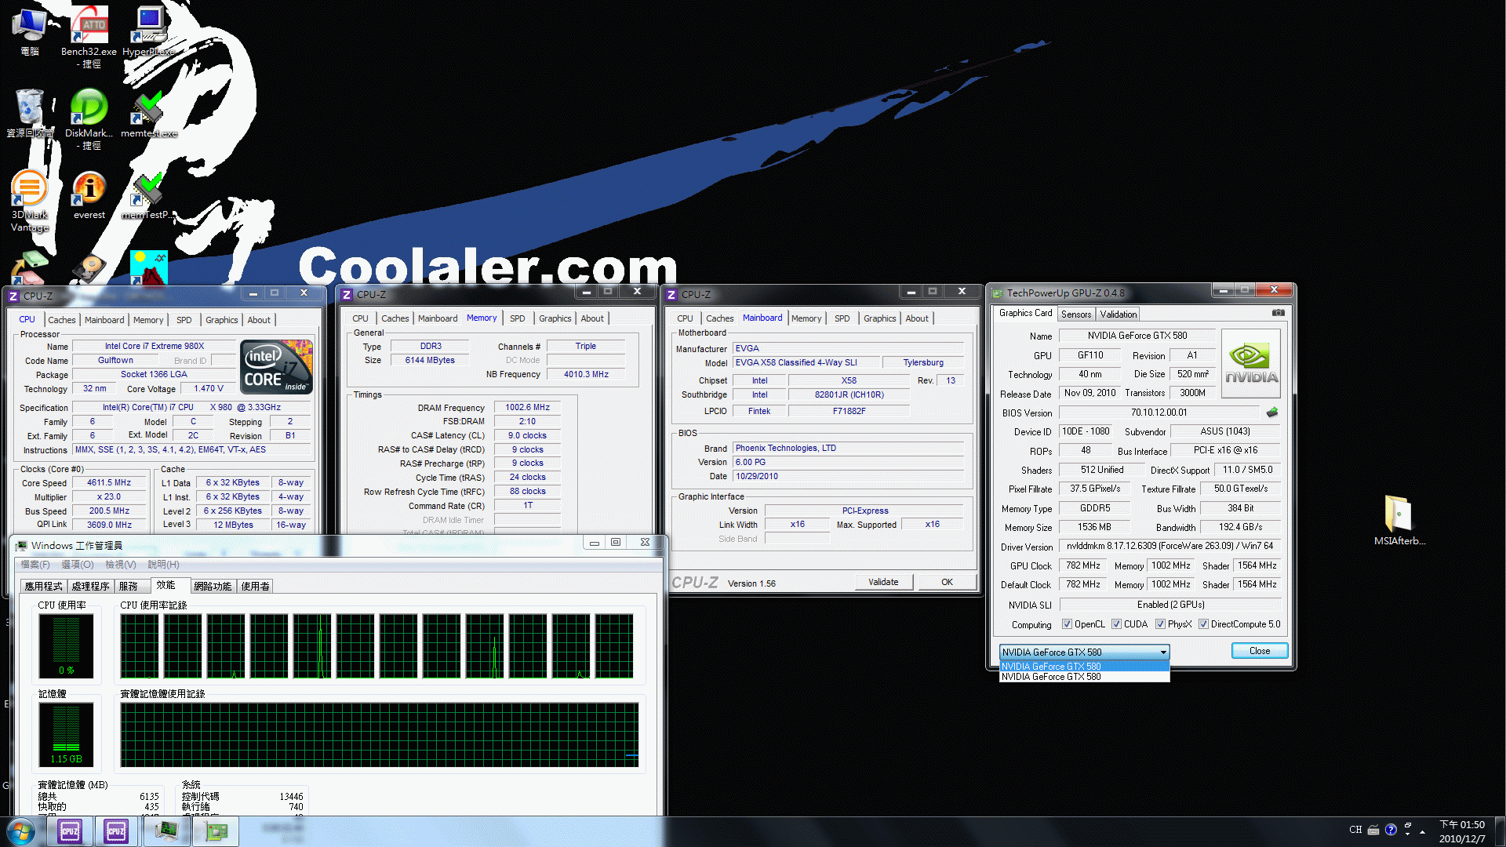Click the Close button in GPU-Z
1506x847 pixels.
coord(1260,651)
